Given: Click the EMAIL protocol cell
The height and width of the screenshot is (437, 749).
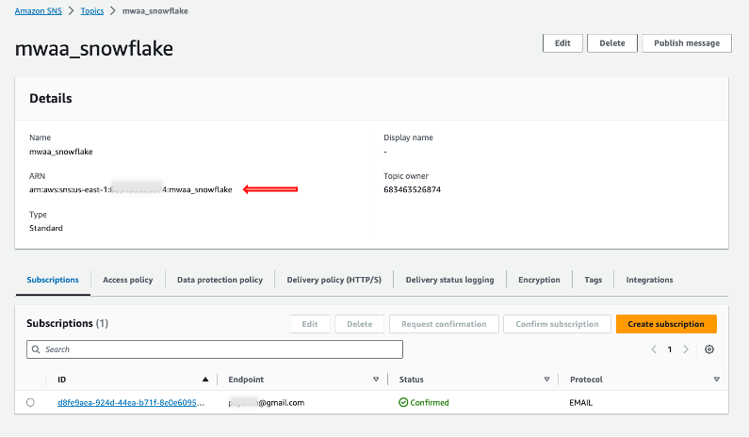Looking at the screenshot, I should 580,402.
